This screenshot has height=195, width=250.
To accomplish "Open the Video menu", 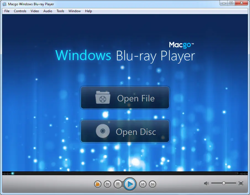I will point(35,11).
